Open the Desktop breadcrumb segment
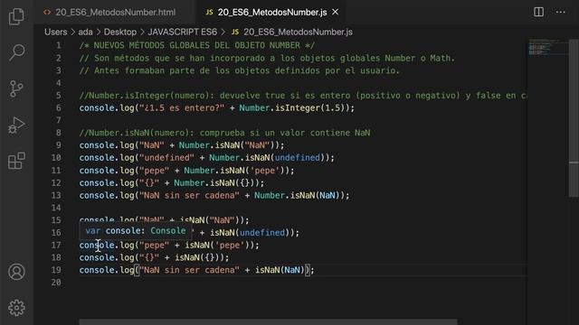Image resolution: width=579 pixels, height=325 pixels. point(120,32)
